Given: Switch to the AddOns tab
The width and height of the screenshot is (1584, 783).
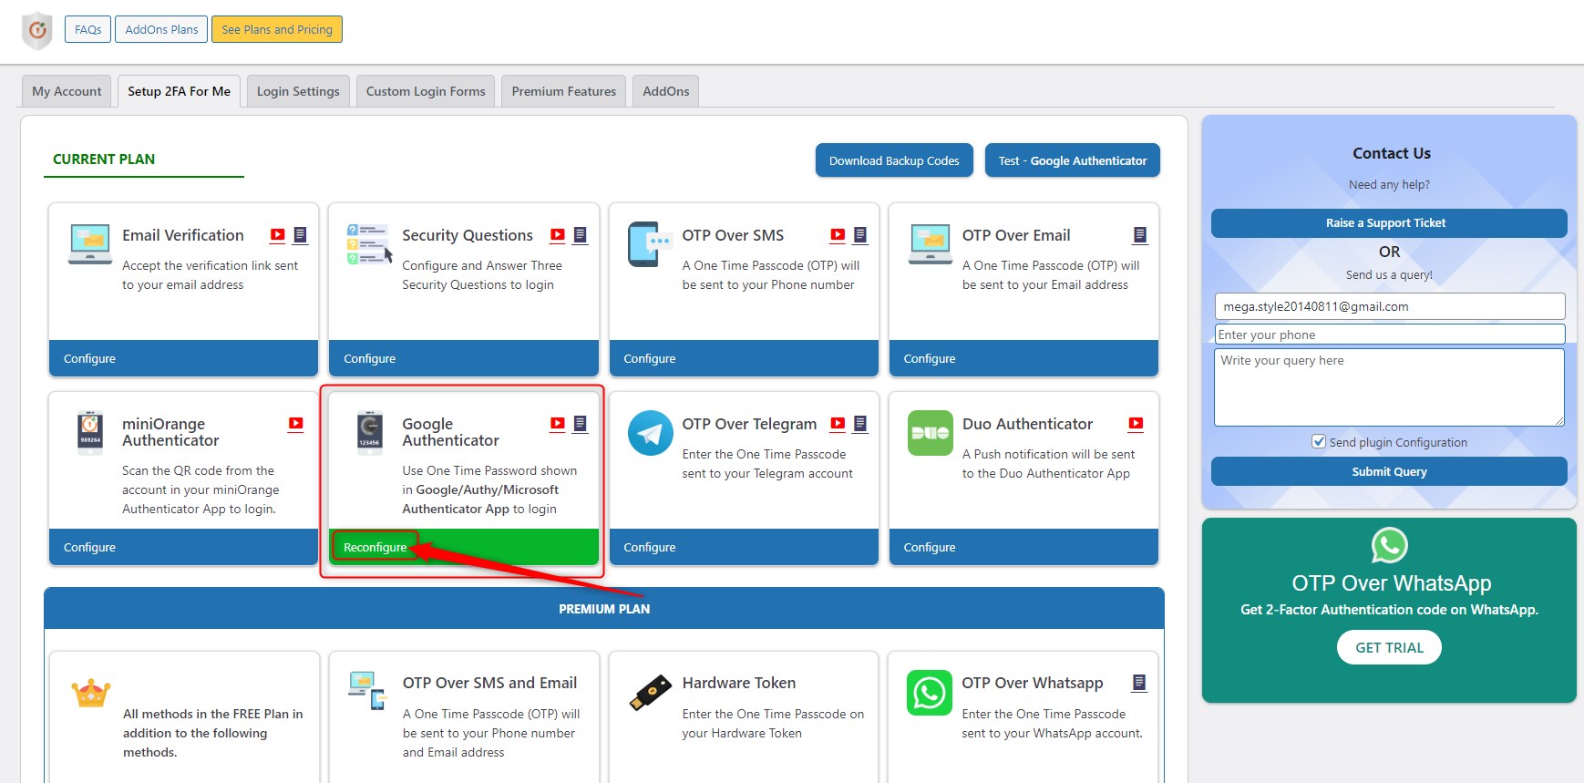Looking at the screenshot, I should click(666, 91).
